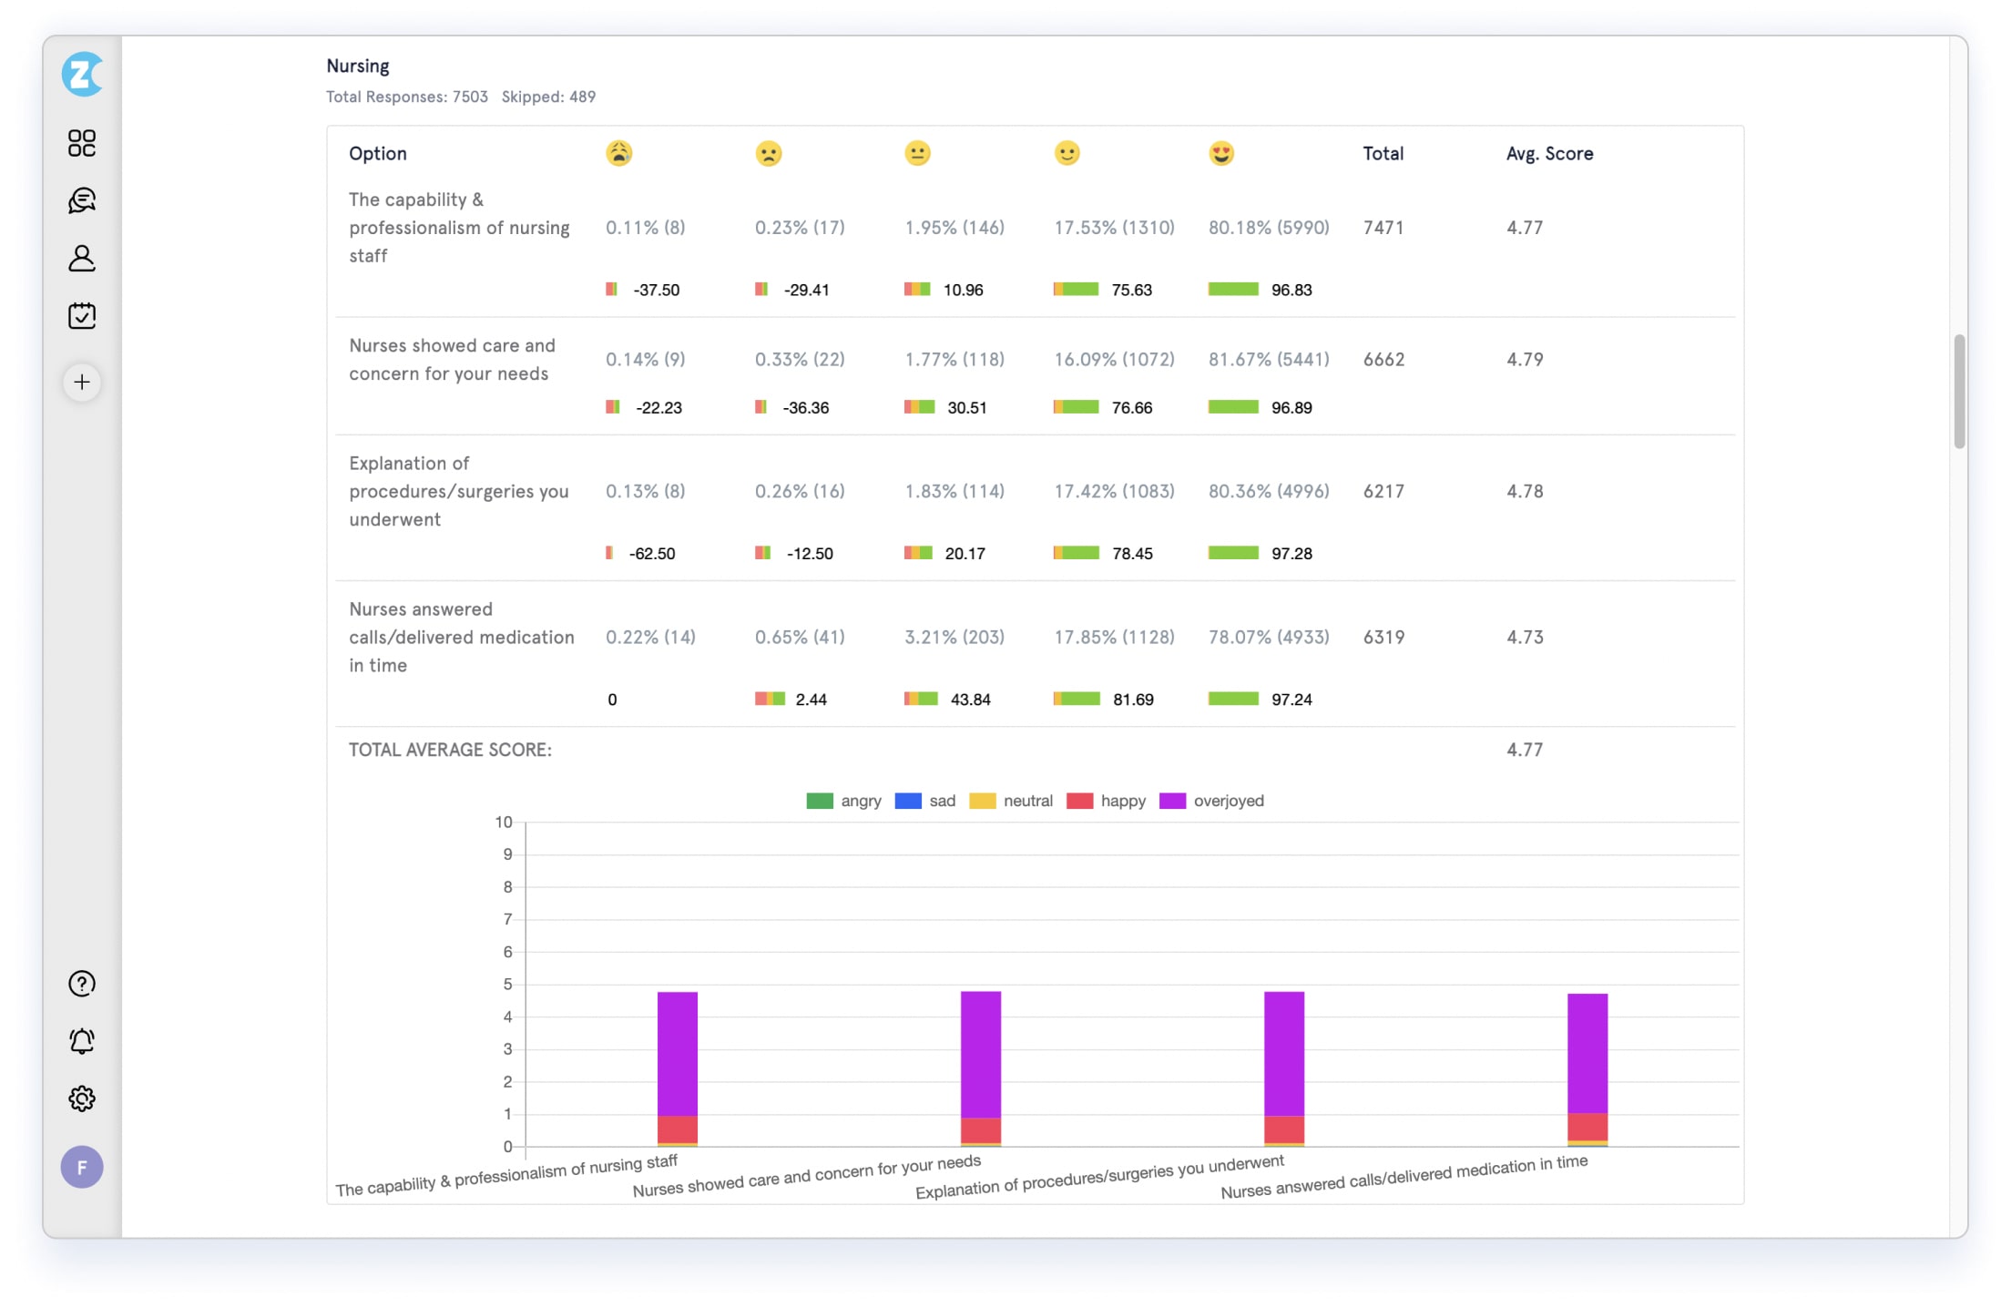Screen dimensions: 2011x1308
Task: Toggle the overjoyed legend item in the chart
Action: pos(1211,801)
